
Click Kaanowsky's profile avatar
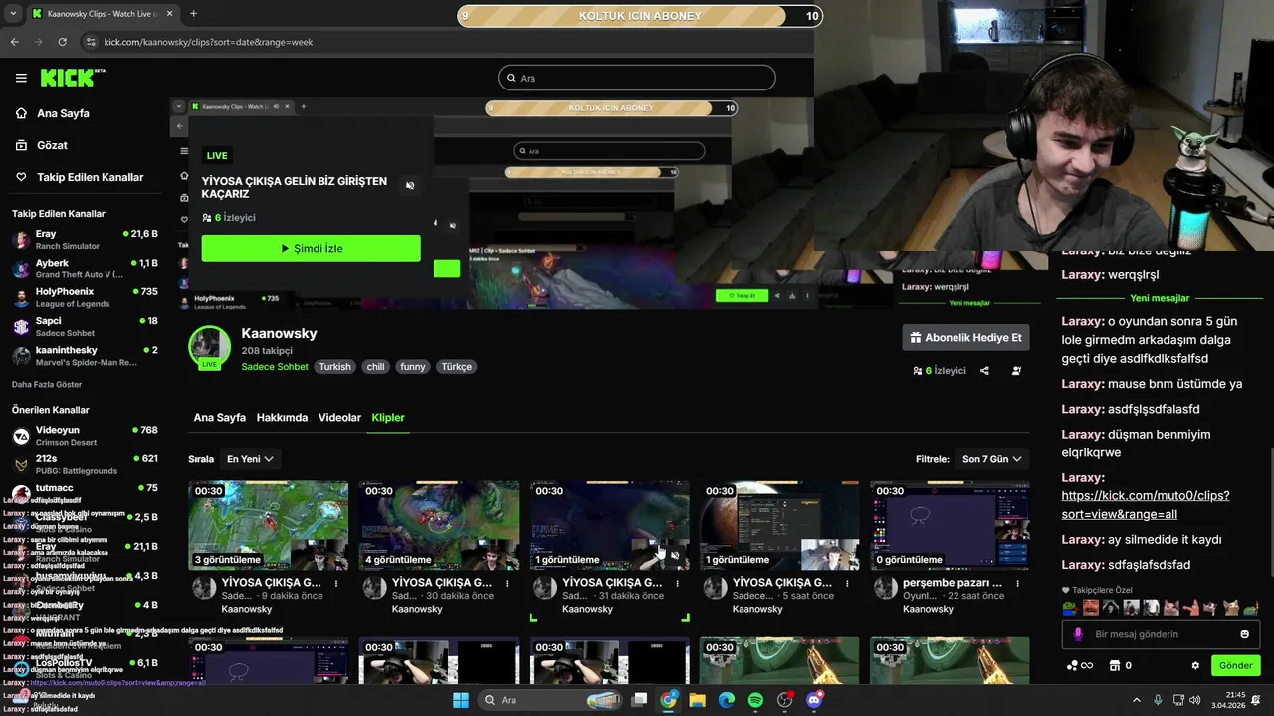tap(210, 347)
